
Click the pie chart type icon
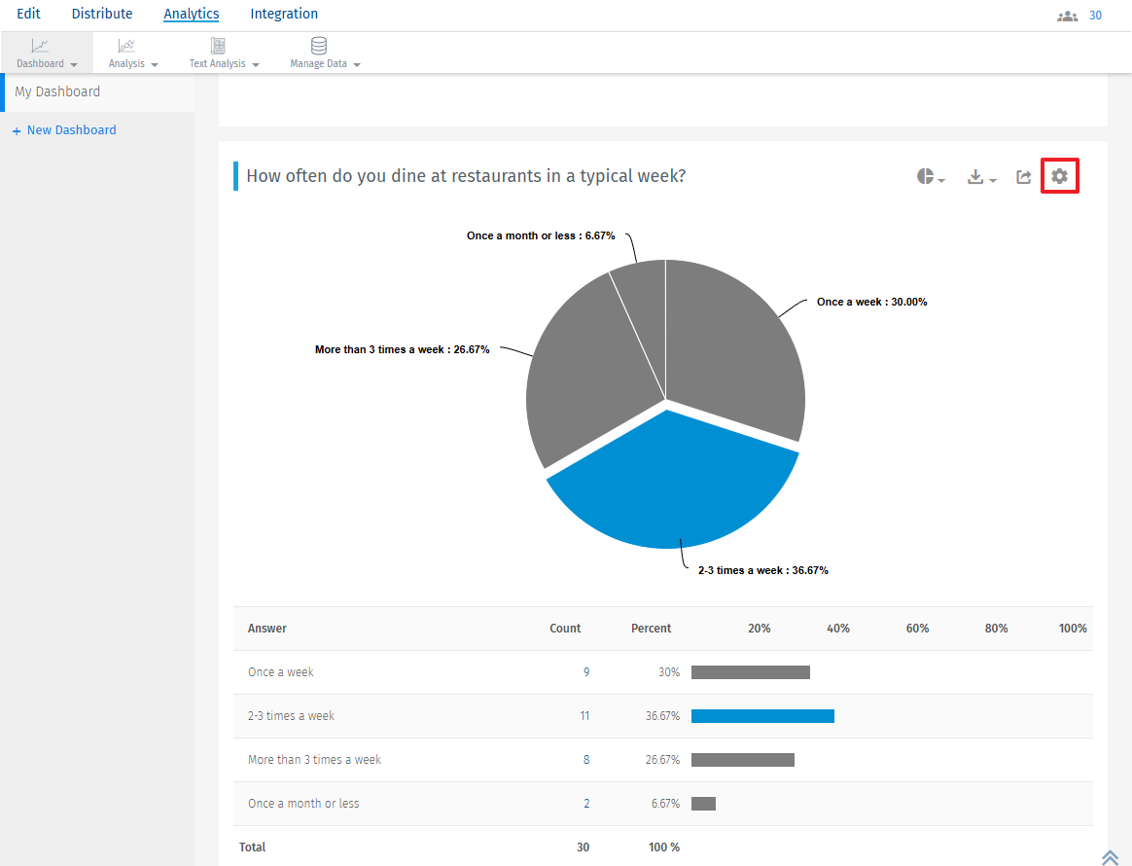[x=923, y=175]
